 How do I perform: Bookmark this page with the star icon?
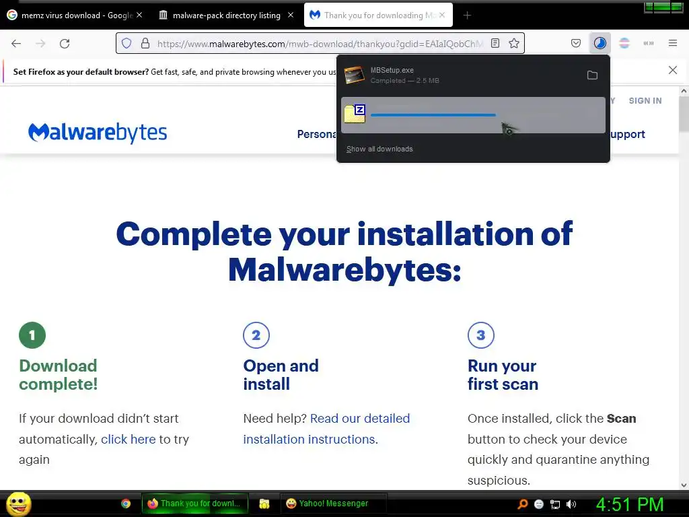click(514, 44)
